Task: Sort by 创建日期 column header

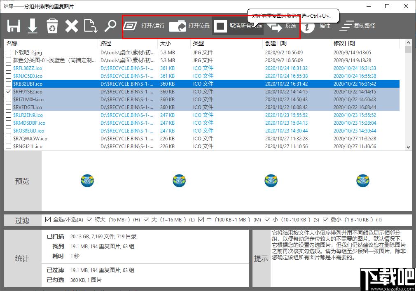Action: click(x=297, y=43)
